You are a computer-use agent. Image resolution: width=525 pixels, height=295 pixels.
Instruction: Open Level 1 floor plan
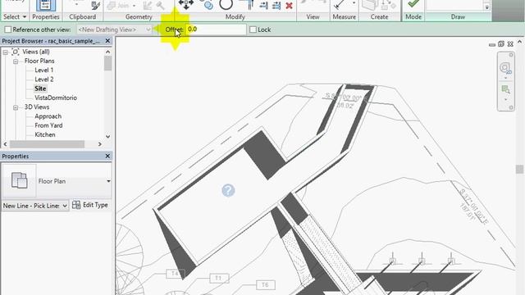[x=43, y=70]
